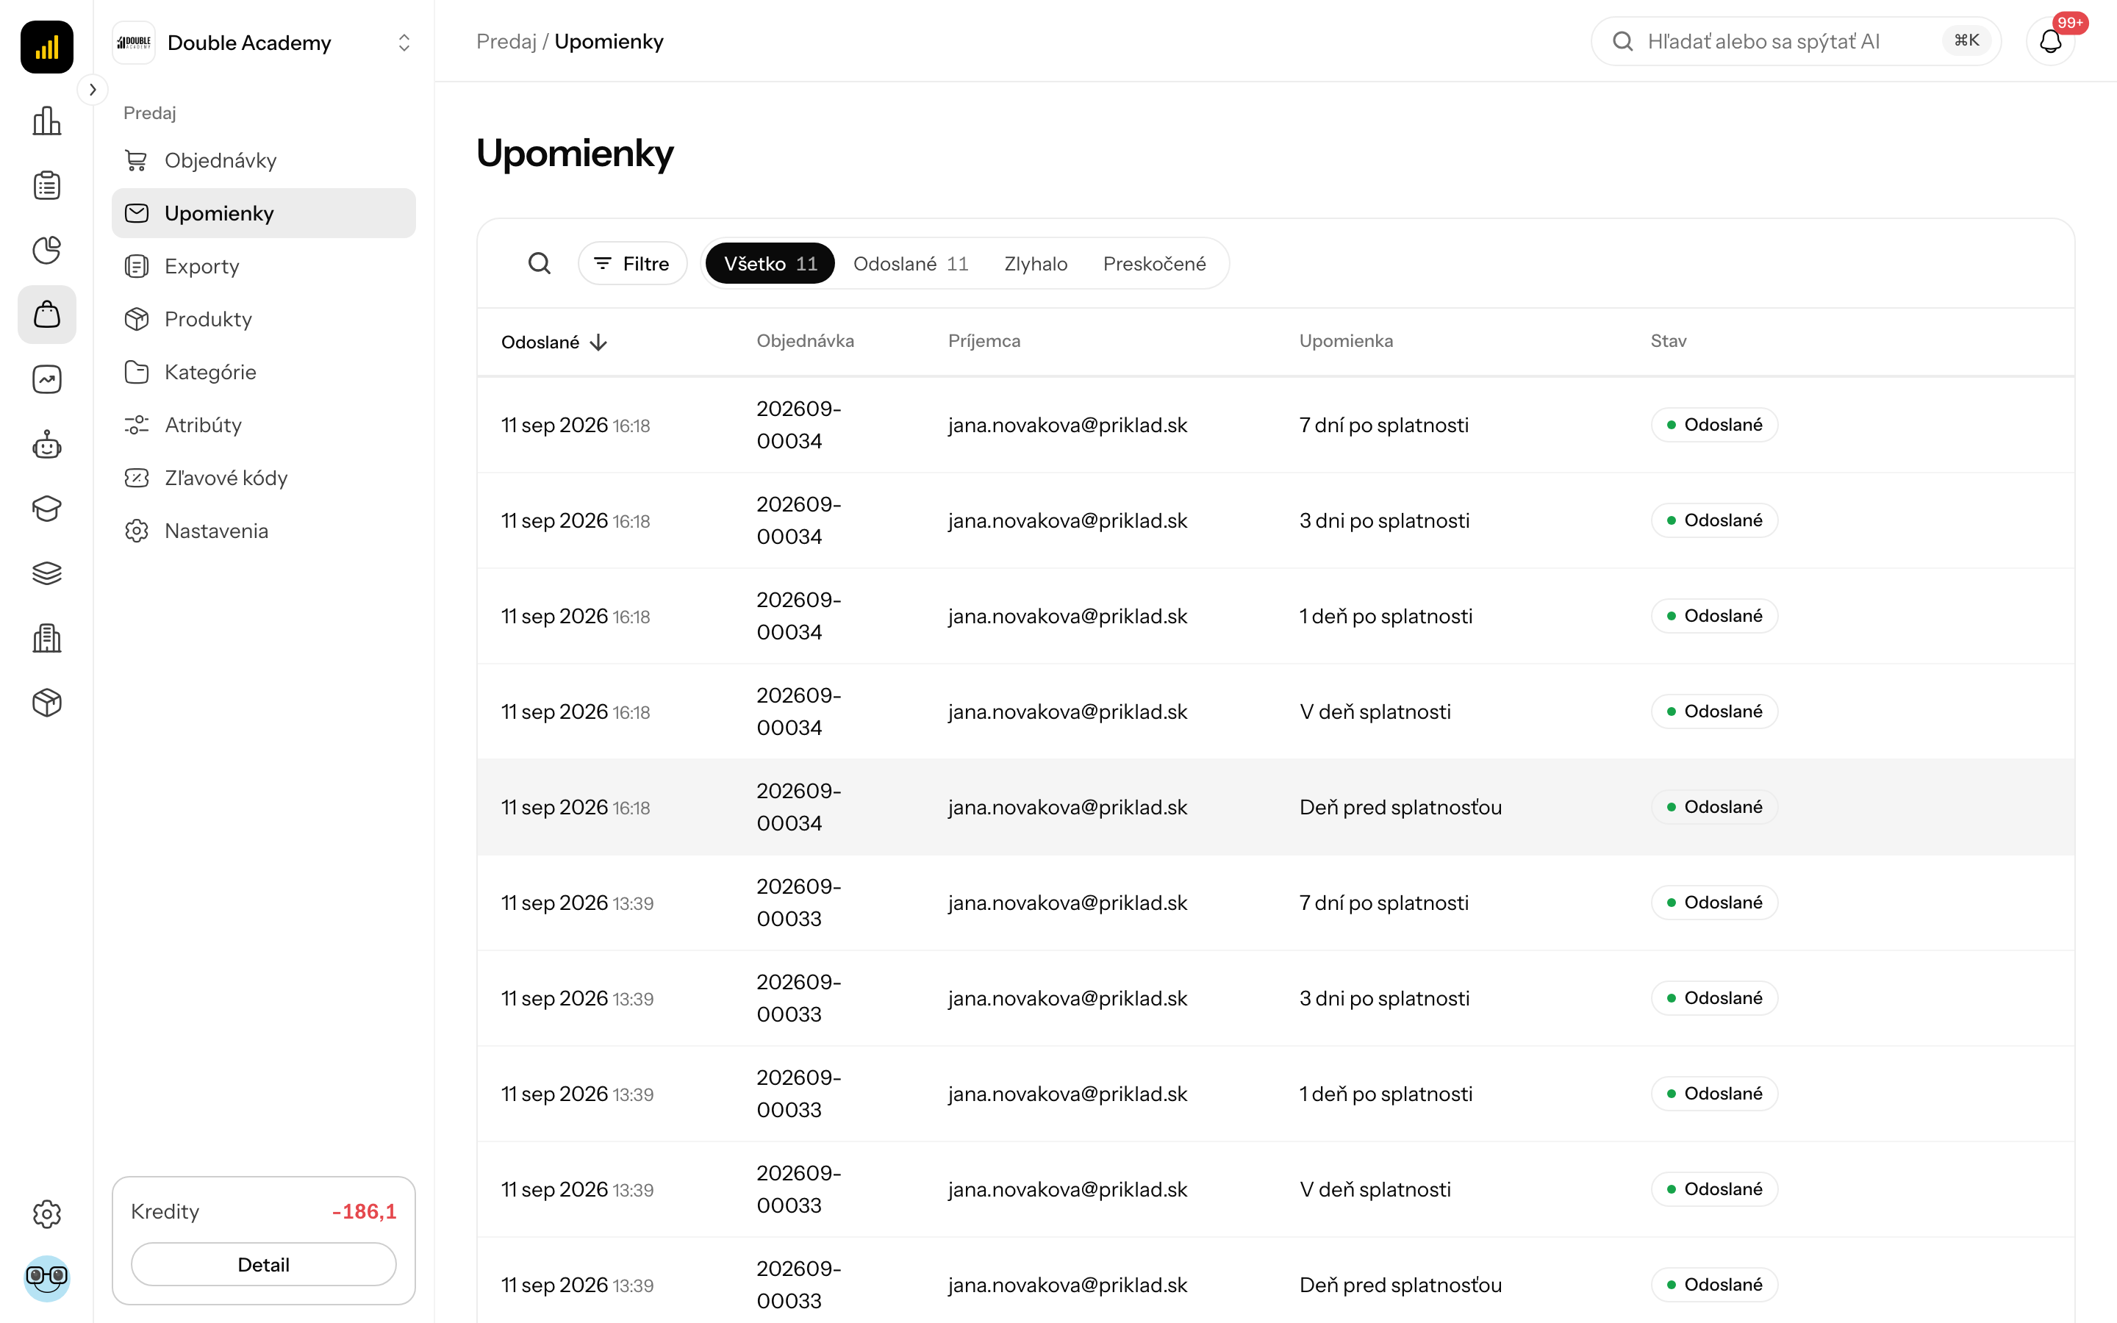
Task: Expand the Double Academy workspace switcher
Action: (263, 43)
